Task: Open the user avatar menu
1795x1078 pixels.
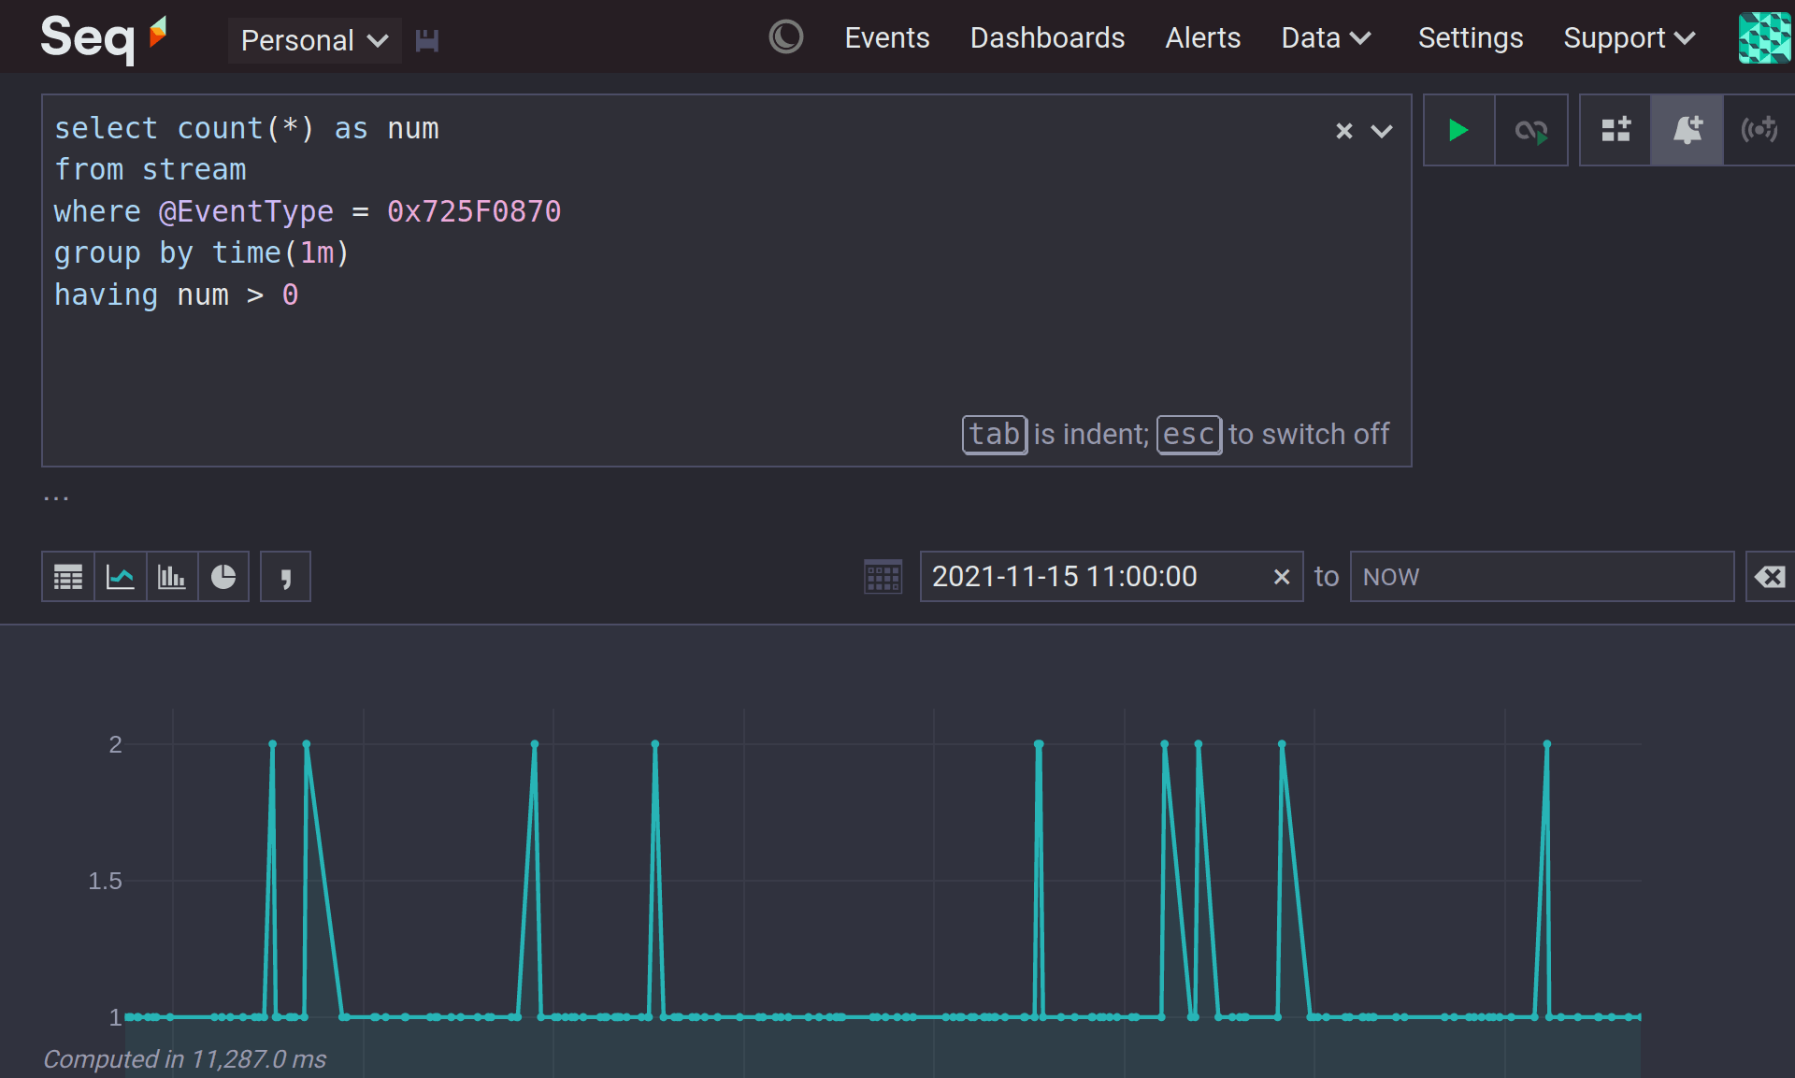Action: tap(1765, 37)
